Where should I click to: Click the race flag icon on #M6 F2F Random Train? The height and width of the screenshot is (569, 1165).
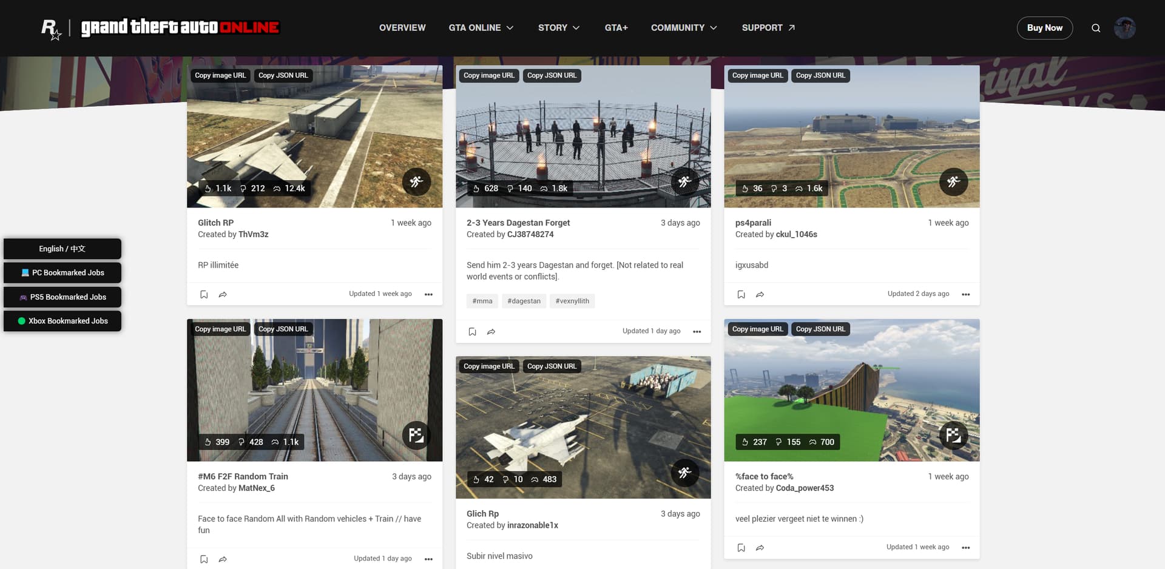point(416,435)
